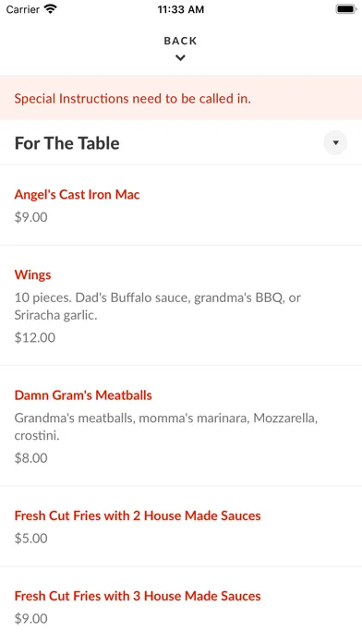
Task: Select Fresh Cut Fries with 3 House Made Sauces
Action: click(138, 596)
